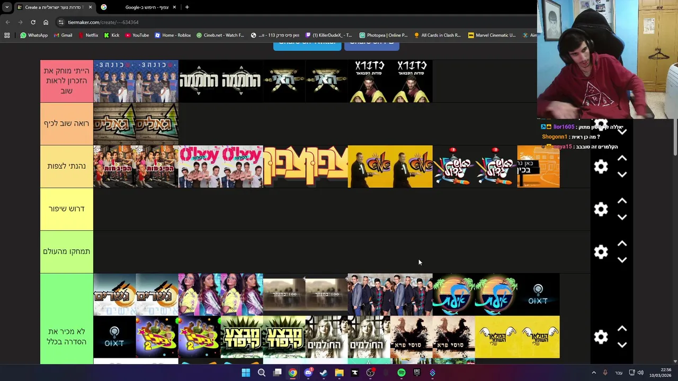
Task: Open the Chrome apps grid shortcut
Action: [x=7, y=35]
